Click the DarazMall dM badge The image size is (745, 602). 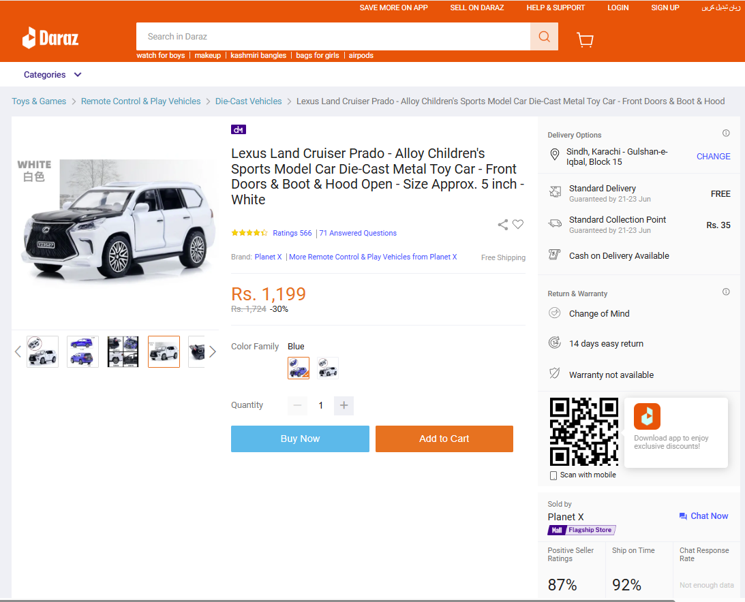[x=239, y=129]
